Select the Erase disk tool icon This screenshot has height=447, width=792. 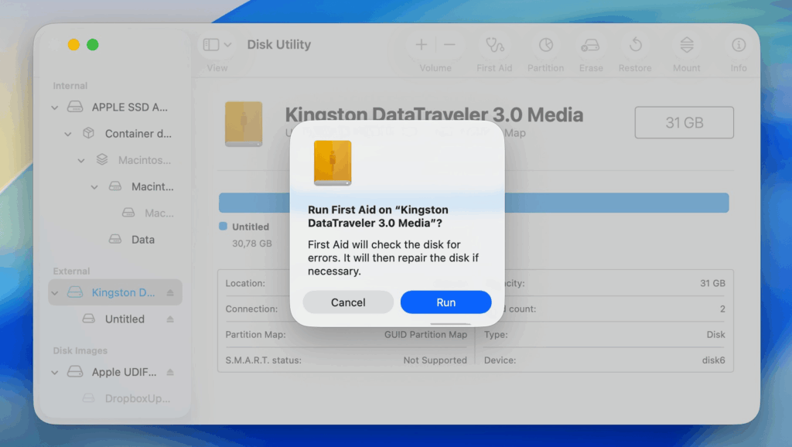tap(590, 46)
